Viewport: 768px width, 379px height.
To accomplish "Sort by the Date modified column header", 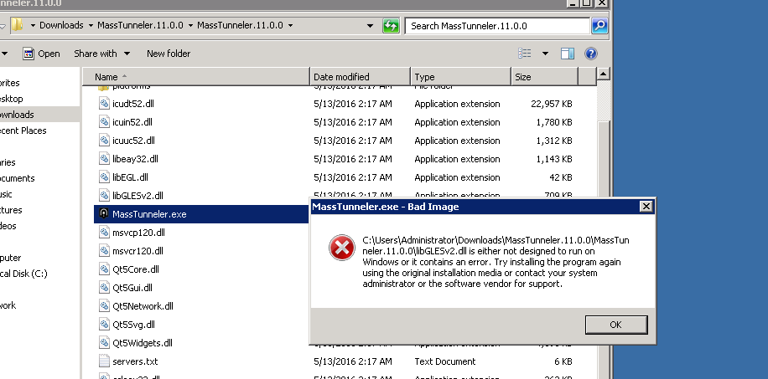I will pos(360,77).
